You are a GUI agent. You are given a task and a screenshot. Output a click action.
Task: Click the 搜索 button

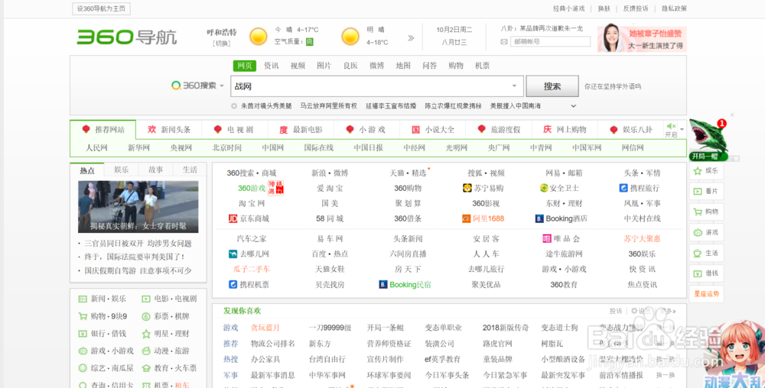click(x=552, y=86)
